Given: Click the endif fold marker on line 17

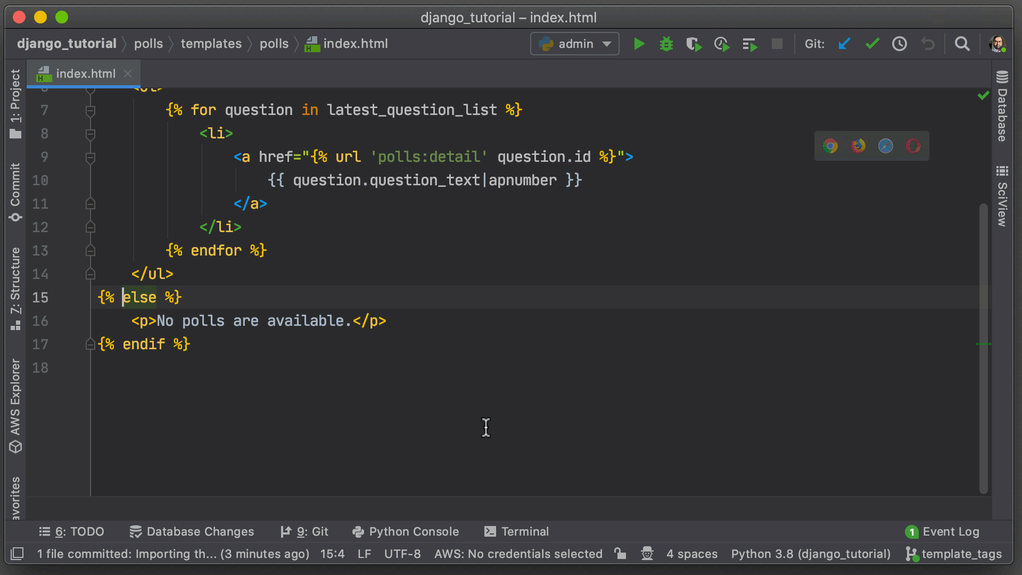Looking at the screenshot, I should [90, 344].
